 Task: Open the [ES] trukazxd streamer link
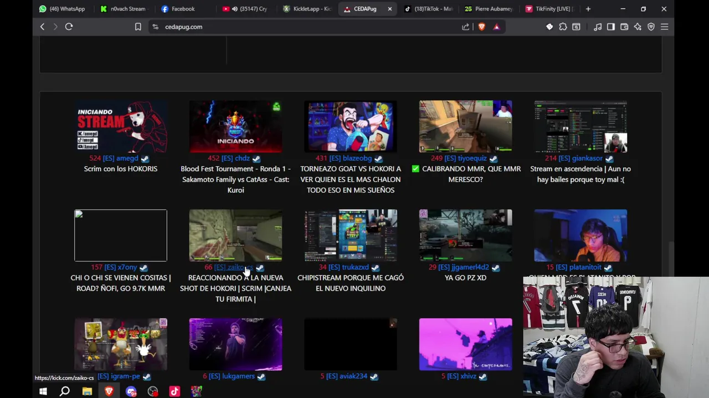348,267
